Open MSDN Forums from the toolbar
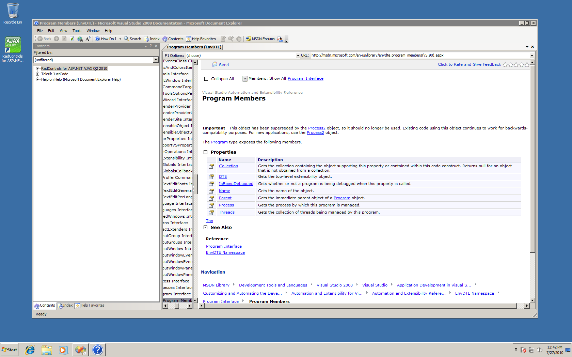The height and width of the screenshot is (357, 572). [x=260, y=39]
